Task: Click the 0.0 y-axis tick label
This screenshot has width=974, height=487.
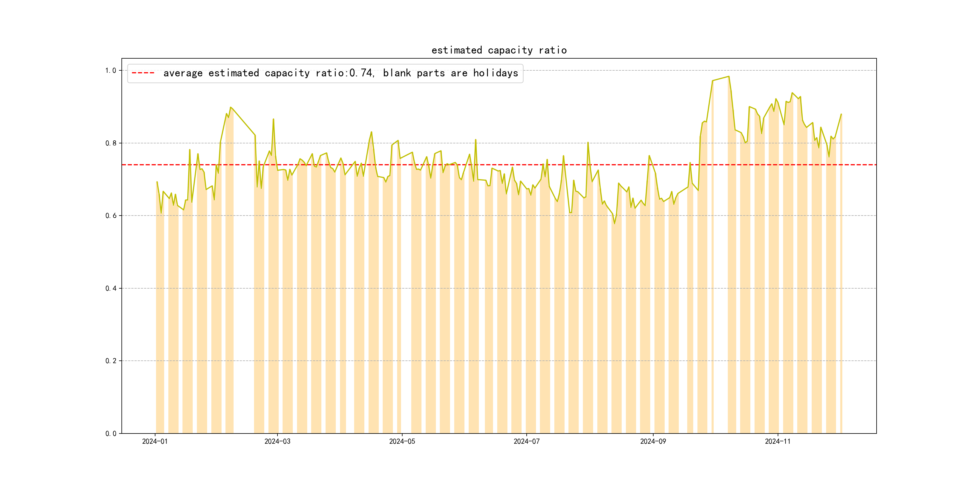Action: 110,433
